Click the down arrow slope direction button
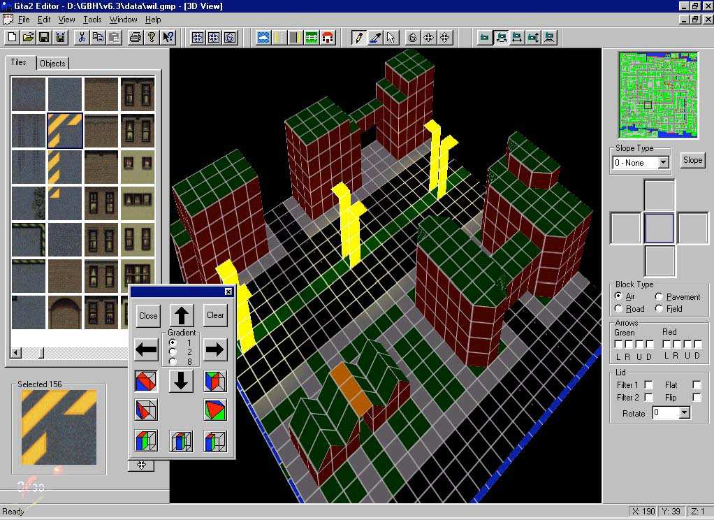714x520 pixels. 181,381
